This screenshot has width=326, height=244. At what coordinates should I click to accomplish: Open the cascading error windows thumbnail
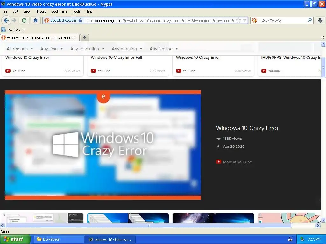[128, 218]
